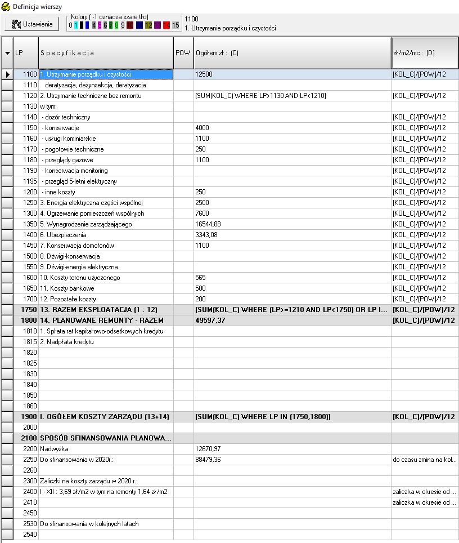The height and width of the screenshot is (543, 459).
Task: Select '13. RAZEM EKSPLOATACJA (1 : 12)' row
Action: coord(106,310)
